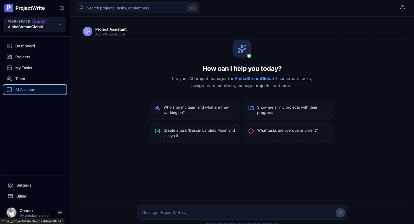Choose "Show me all my projects" suggestion
This screenshot has height=224, width=414.
289,110
